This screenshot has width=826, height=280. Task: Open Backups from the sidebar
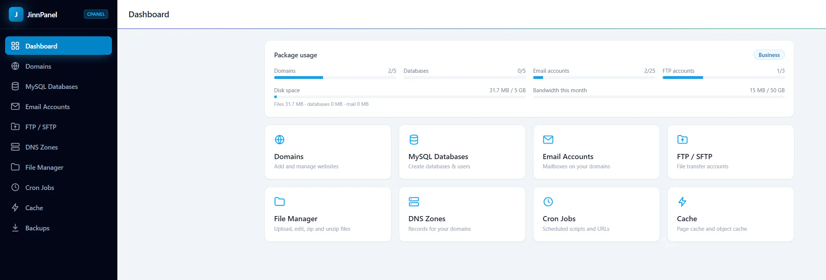(59, 228)
